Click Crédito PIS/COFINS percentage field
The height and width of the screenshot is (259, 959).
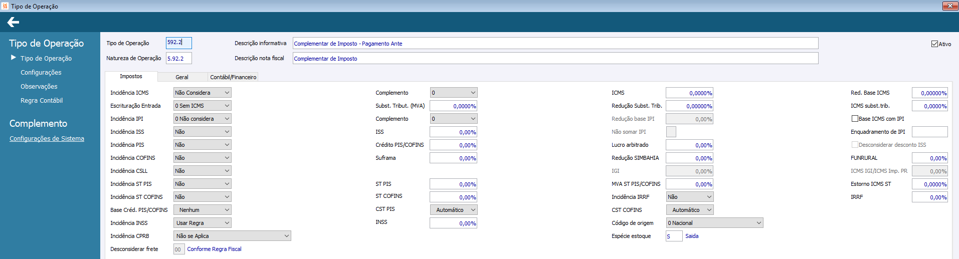453,145
